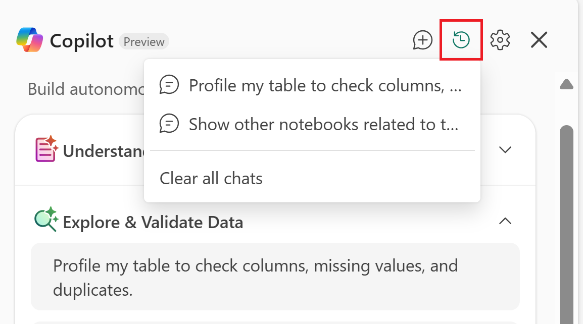Click the scrollbar up arrow

(566, 84)
